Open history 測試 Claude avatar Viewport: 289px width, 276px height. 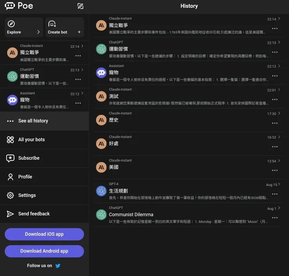tap(102, 96)
